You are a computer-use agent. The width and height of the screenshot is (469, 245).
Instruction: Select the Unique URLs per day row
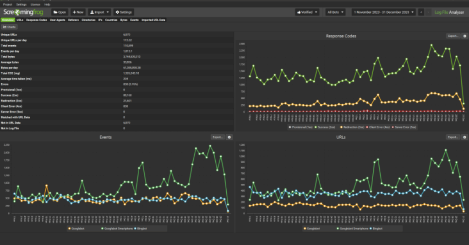point(117,40)
